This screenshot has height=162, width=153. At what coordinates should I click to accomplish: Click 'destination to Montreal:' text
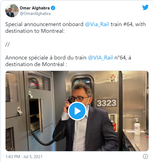pyautogui.click(x=35, y=31)
